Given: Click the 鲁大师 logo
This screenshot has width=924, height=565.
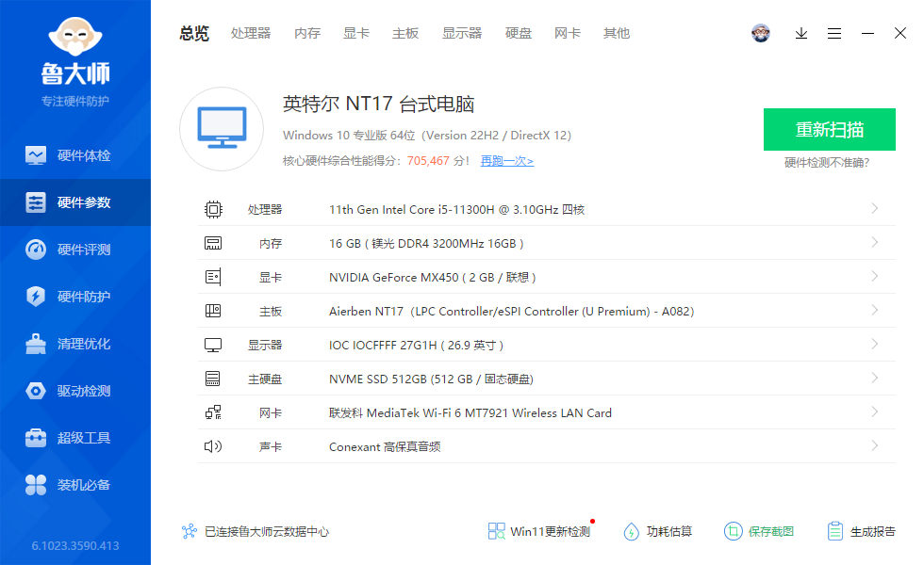Looking at the screenshot, I should click(x=75, y=52).
